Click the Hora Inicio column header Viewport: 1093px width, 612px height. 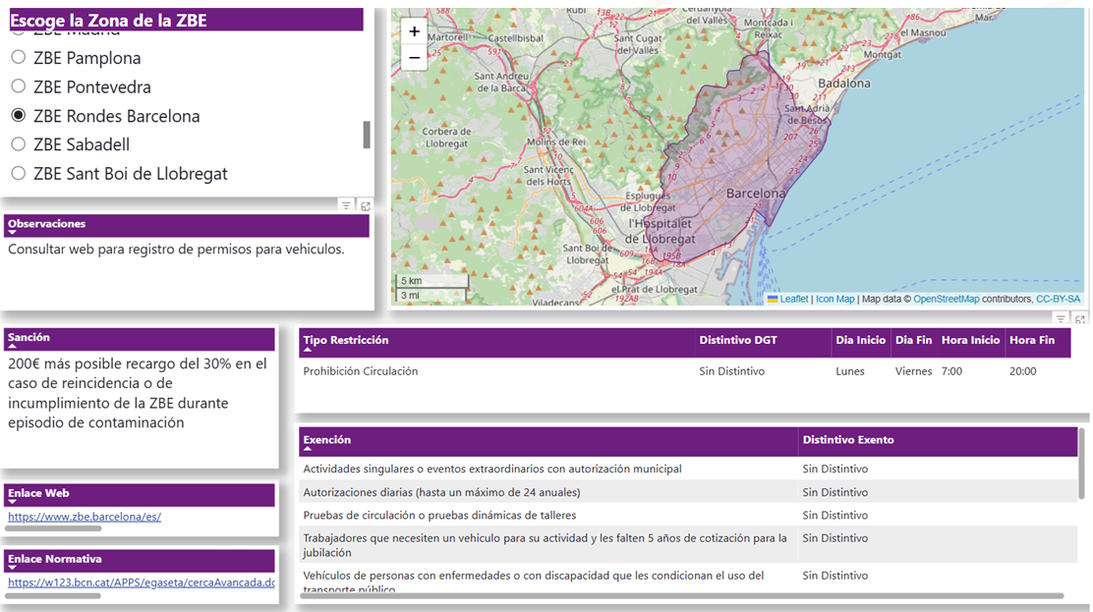(969, 340)
